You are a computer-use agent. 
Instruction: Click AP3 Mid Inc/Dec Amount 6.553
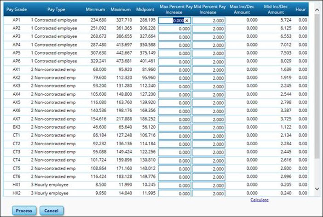[286, 36]
